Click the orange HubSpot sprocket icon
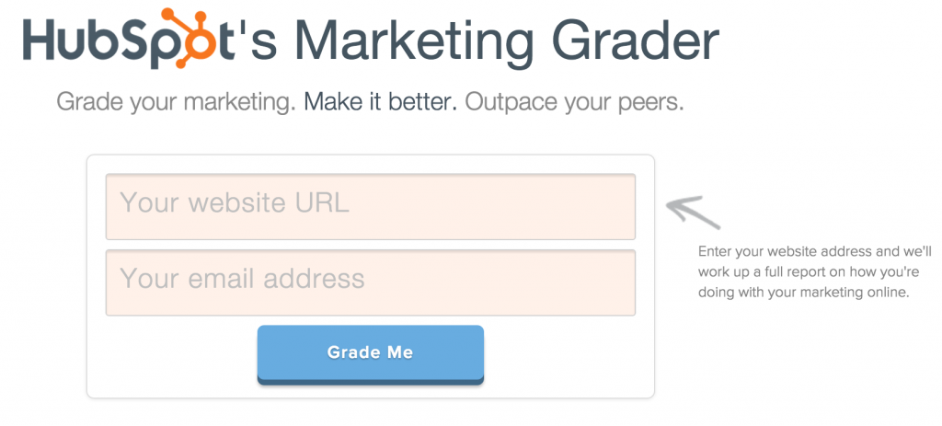 190,37
